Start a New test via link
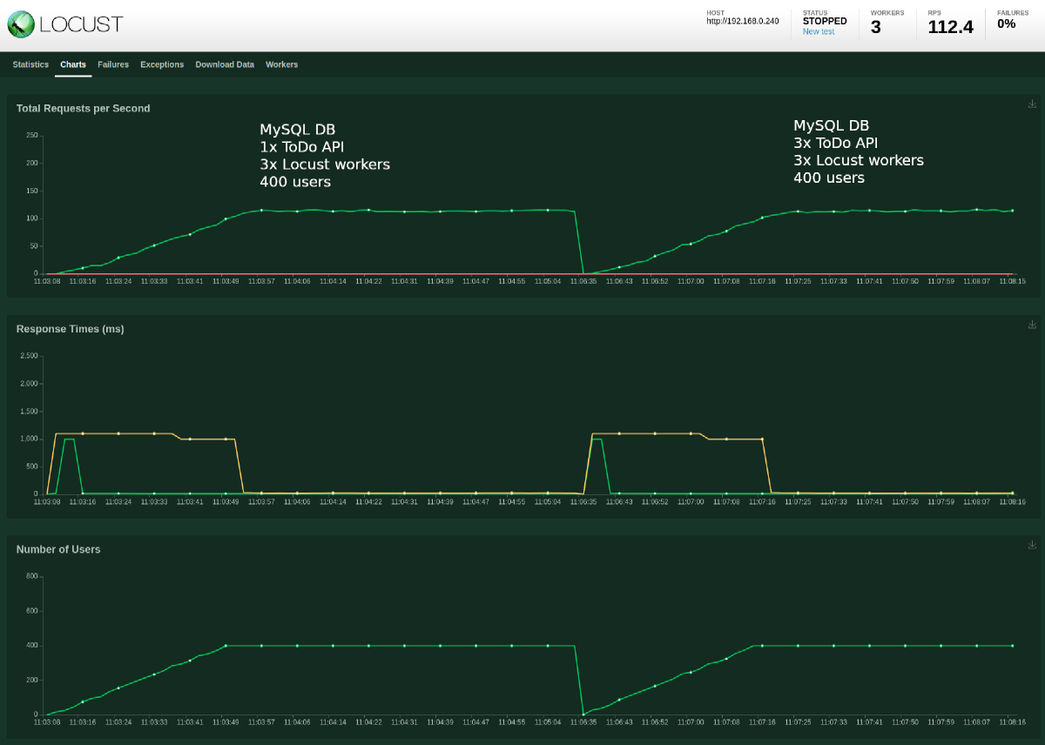The image size is (1045, 745). coord(819,31)
